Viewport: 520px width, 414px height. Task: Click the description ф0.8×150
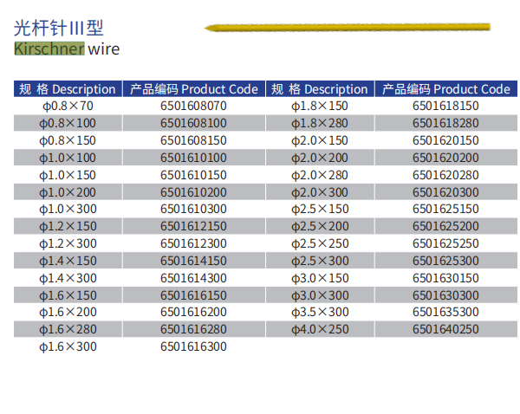coord(68,140)
